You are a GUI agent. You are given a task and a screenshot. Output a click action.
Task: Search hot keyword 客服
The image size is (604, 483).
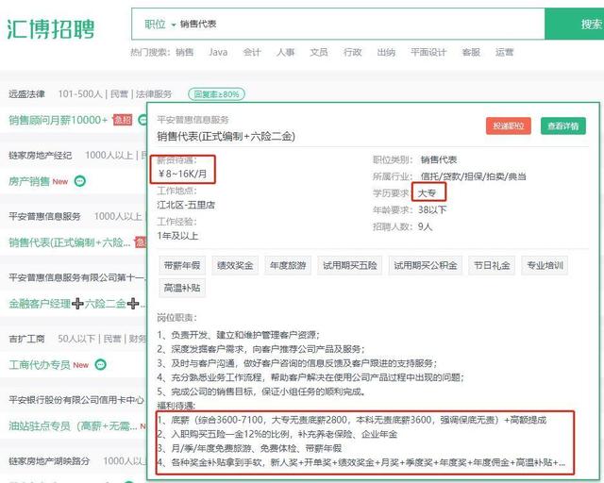471,52
